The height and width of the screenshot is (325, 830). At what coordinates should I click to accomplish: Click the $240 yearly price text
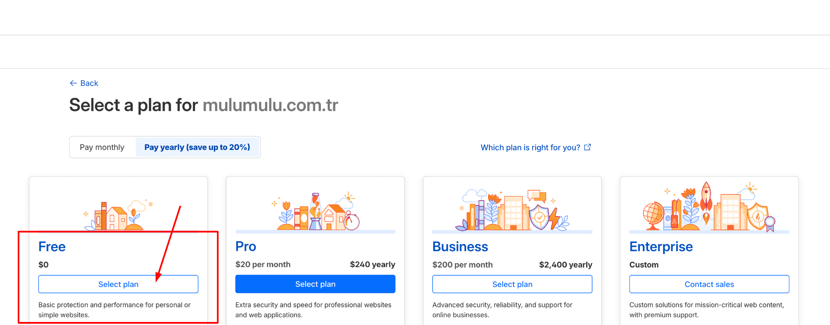pos(372,264)
